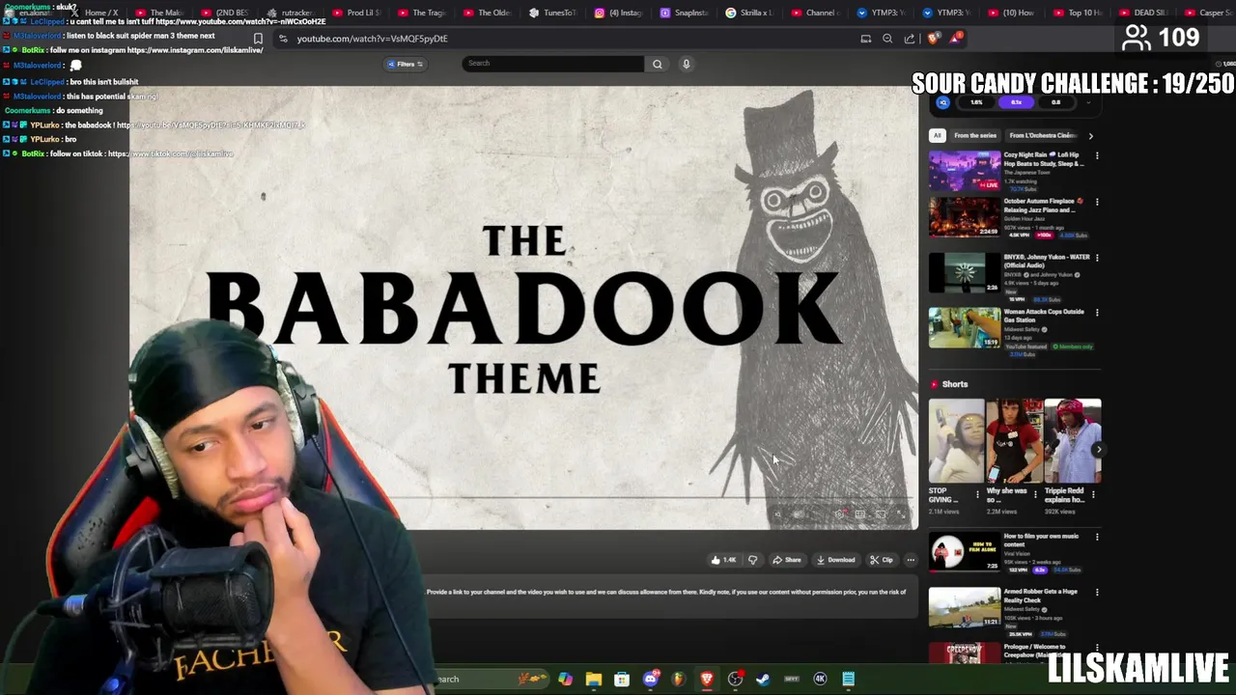
Task: Select From L'Orchestra Cinématique chip
Action: (1043, 135)
